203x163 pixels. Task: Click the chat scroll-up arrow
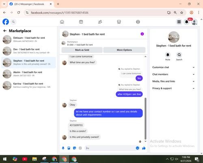(145, 57)
